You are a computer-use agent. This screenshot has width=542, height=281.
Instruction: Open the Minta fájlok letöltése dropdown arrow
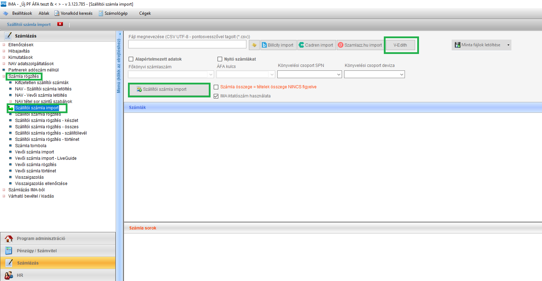(508, 45)
